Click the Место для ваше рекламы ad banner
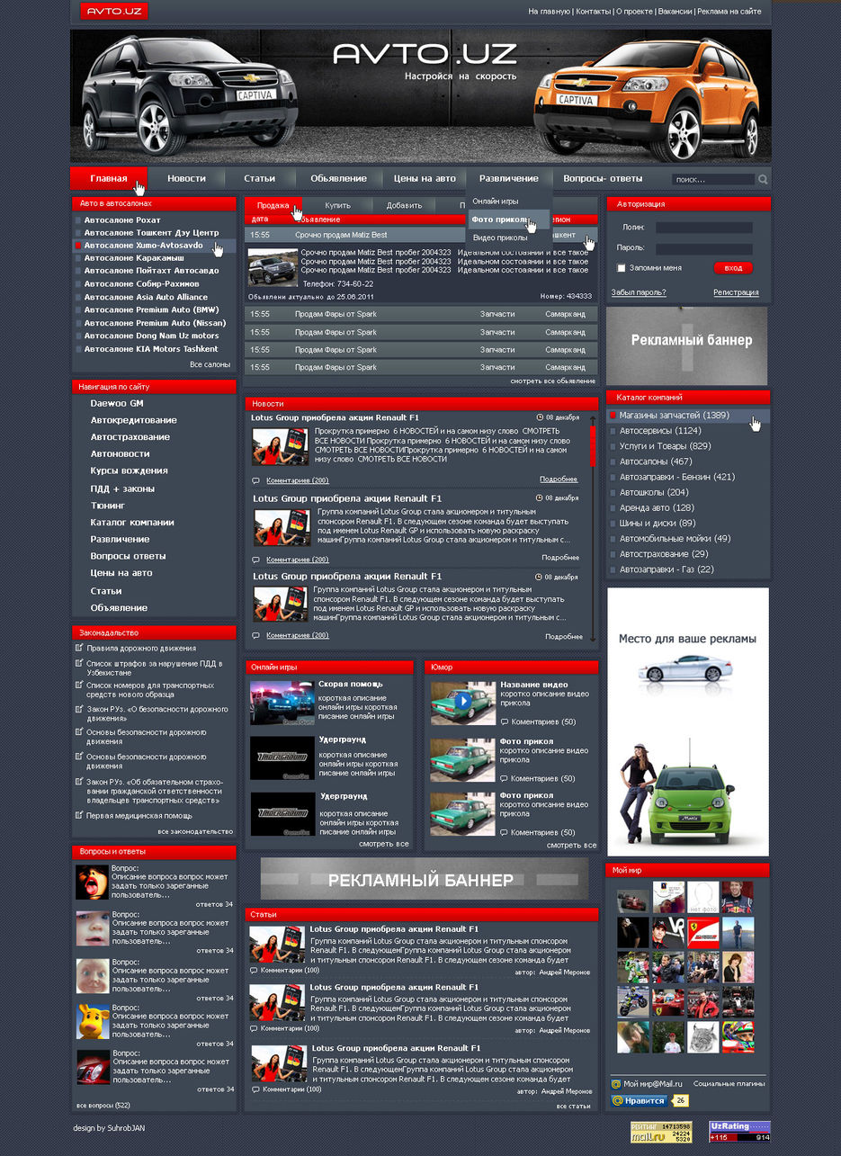Image resolution: width=841 pixels, height=1156 pixels. [688, 721]
